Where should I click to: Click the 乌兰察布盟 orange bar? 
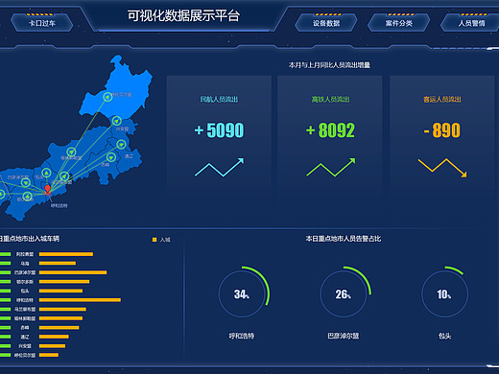click(x=62, y=309)
